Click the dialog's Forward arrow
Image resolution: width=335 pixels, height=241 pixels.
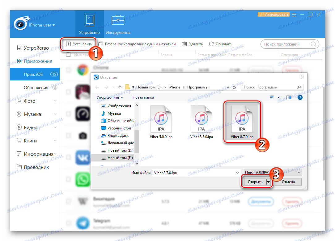coord(106,87)
